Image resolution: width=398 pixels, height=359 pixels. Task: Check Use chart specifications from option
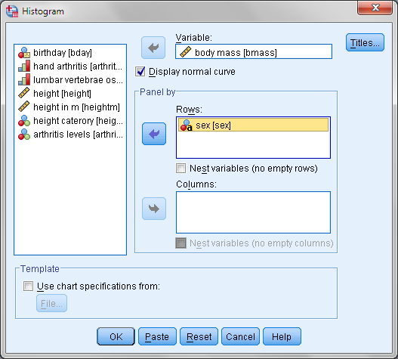28,286
